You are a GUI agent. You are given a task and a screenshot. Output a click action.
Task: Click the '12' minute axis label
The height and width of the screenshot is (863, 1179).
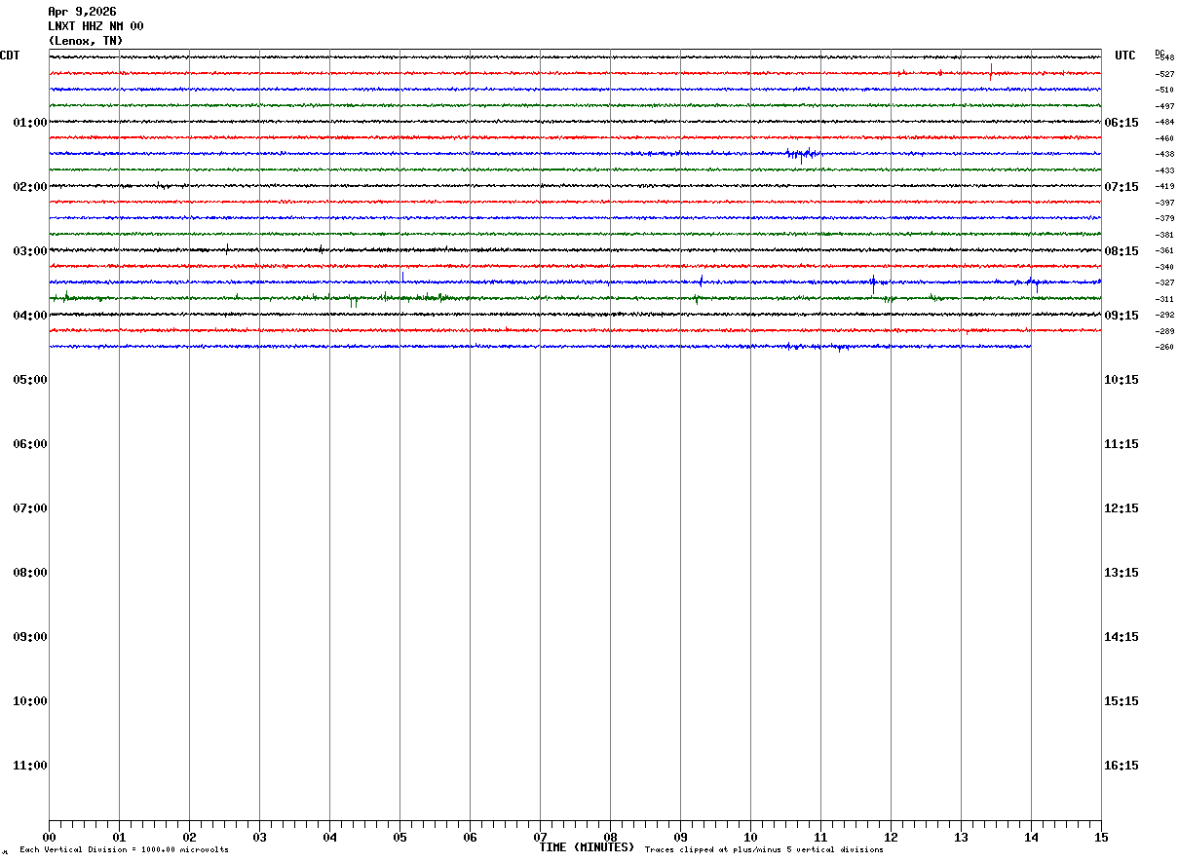click(x=891, y=838)
